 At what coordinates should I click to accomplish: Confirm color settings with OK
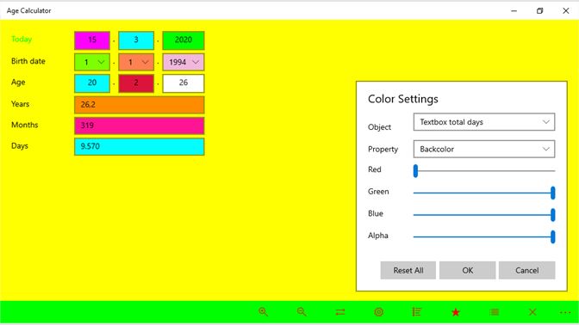point(468,271)
